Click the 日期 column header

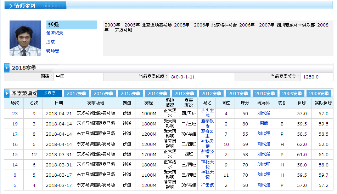point(59,103)
